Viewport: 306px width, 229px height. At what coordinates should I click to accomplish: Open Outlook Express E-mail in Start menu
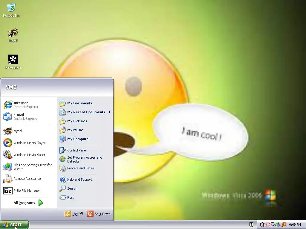(28, 117)
